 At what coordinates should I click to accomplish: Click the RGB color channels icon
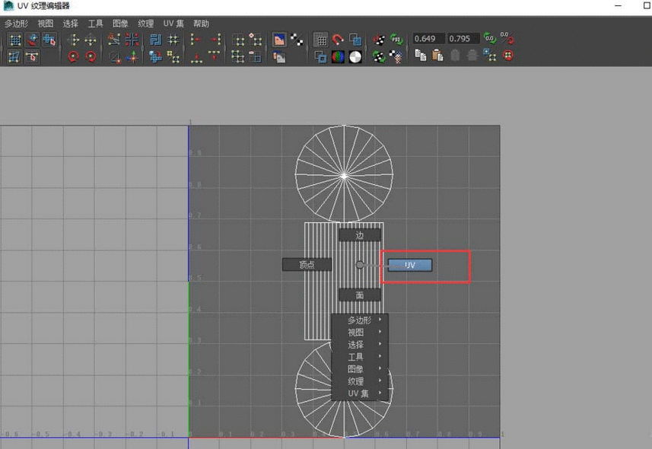click(338, 57)
